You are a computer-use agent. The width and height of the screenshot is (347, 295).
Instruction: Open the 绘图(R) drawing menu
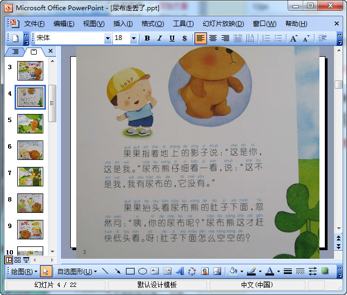[24, 271]
